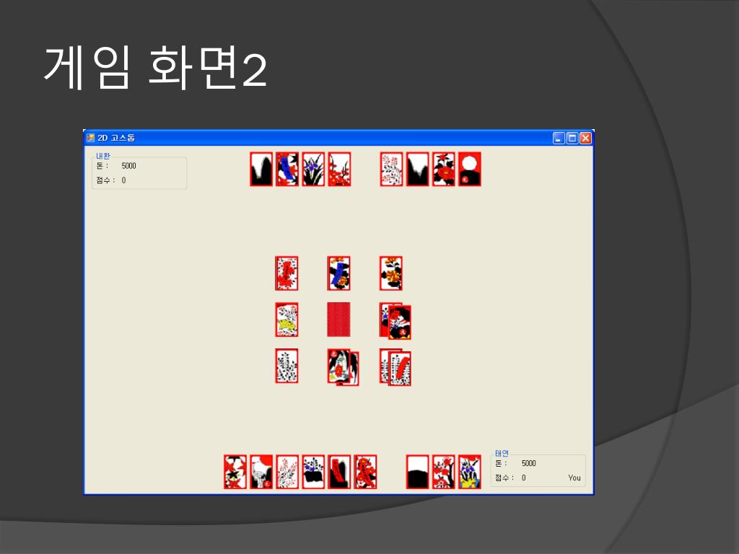Click the 2D 고스톱 title bar app icon
This screenshot has width=739, height=554.
tap(90, 138)
